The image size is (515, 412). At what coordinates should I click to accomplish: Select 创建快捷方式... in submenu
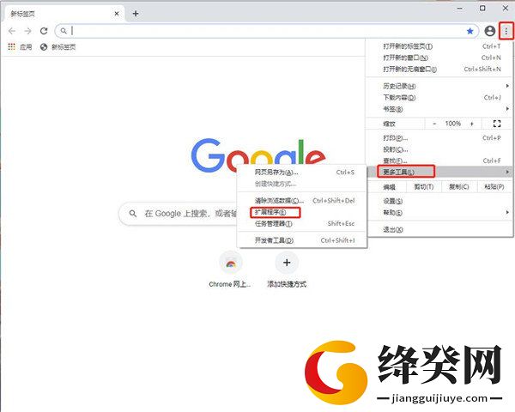tap(301, 184)
